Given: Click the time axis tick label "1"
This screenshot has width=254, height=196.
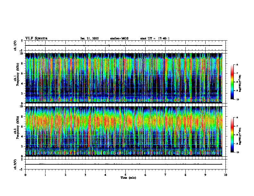Looking at the screenshot, I should tap(46, 175).
